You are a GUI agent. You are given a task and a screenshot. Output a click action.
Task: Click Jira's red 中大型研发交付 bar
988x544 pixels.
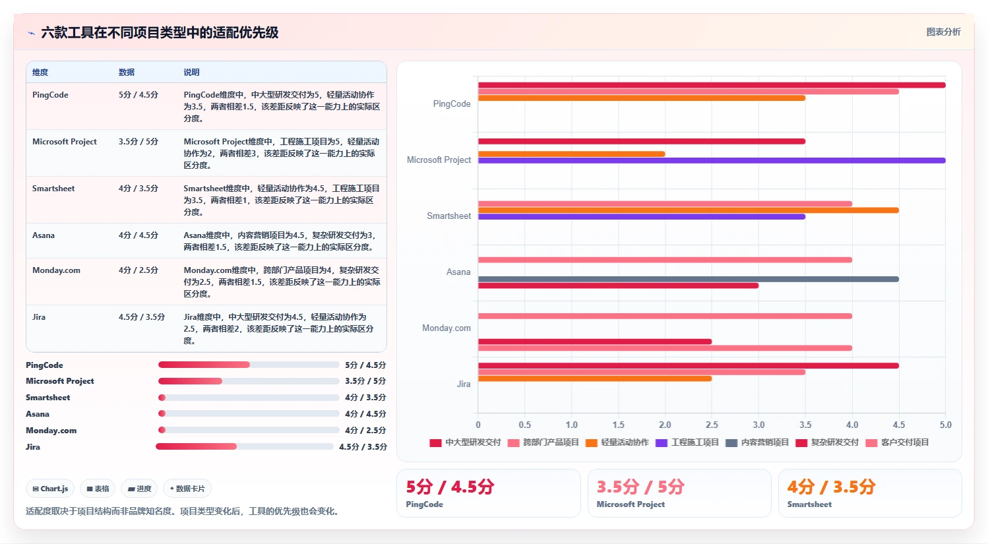(689, 366)
